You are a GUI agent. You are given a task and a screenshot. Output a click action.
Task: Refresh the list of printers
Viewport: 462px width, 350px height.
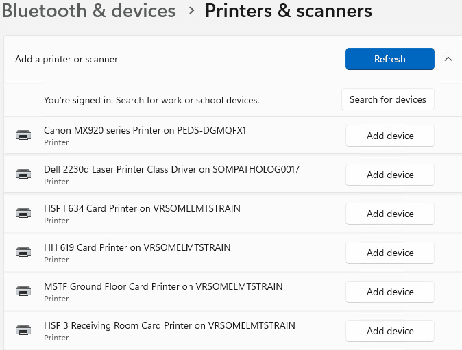pyautogui.click(x=389, y=59)
